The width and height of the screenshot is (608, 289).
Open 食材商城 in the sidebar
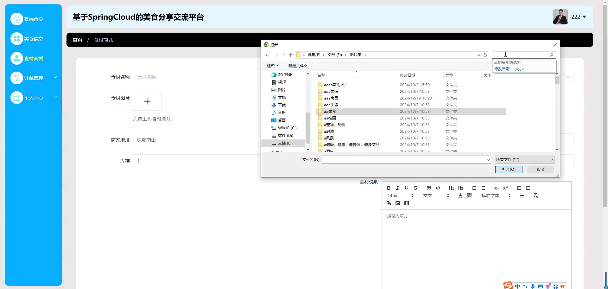pyautogui.click(x=33, y=58)
